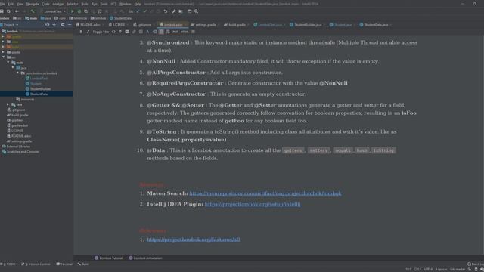Open the Refactor menu
The image size is (484, 272).
[x=73, y=4]
